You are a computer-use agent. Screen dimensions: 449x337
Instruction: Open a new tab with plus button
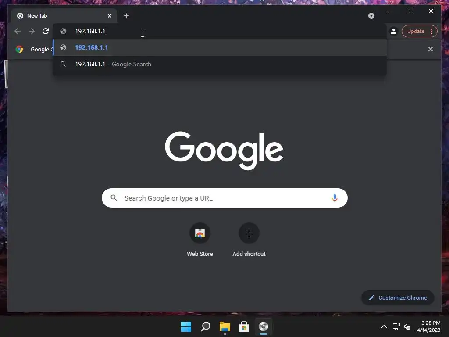click(x=126, y=16)
